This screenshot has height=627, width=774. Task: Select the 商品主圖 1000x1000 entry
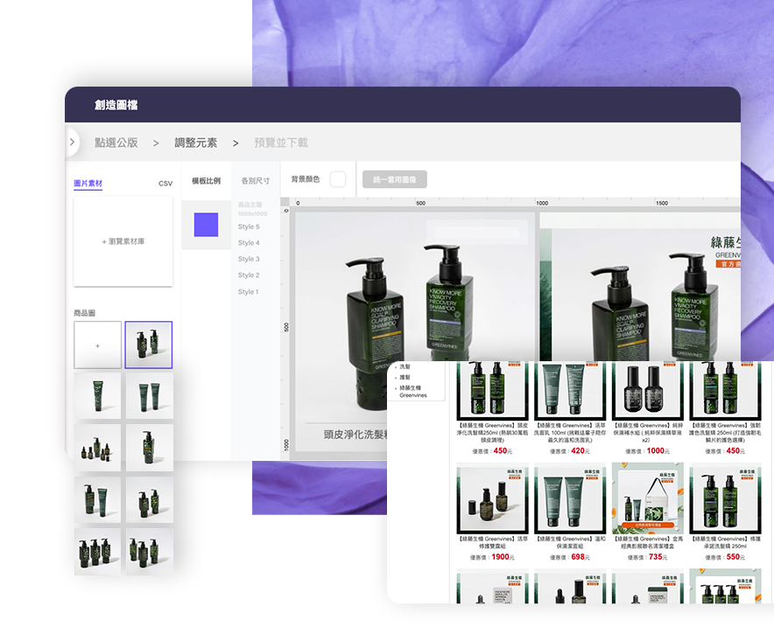pos(252,209)
